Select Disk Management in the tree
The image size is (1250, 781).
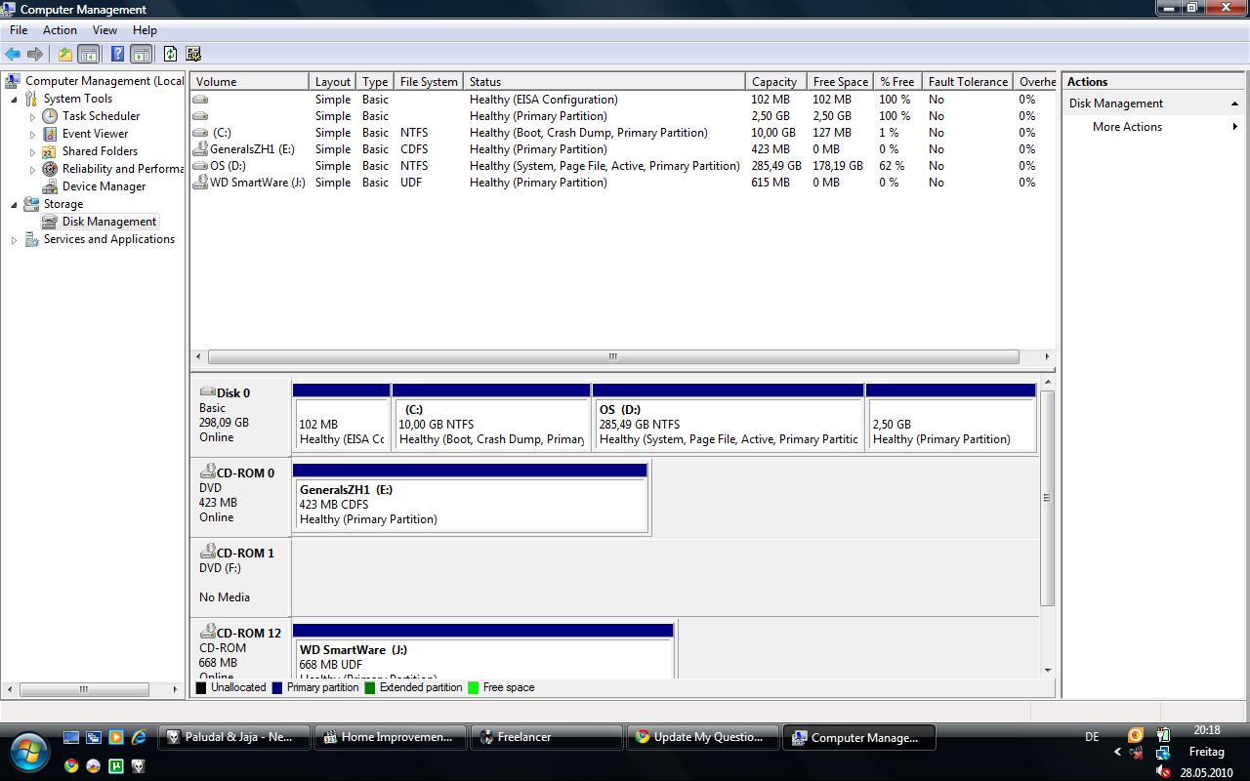109,222
